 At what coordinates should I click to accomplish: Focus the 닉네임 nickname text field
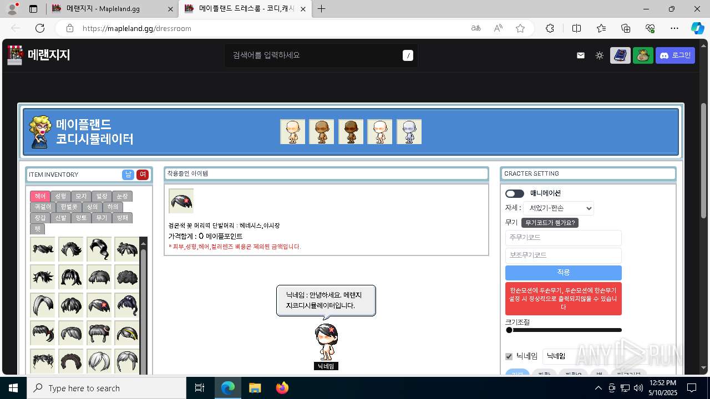[574, 356]
